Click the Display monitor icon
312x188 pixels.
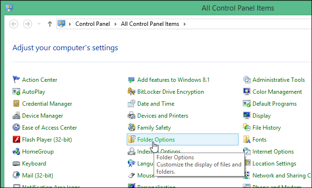coord(247,115)
